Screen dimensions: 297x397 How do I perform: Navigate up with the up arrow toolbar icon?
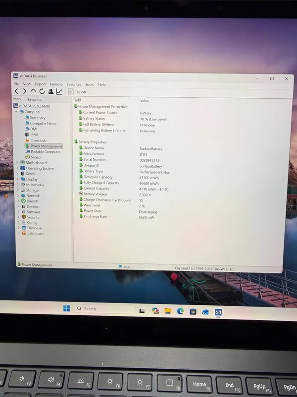[x=33, y=91]
